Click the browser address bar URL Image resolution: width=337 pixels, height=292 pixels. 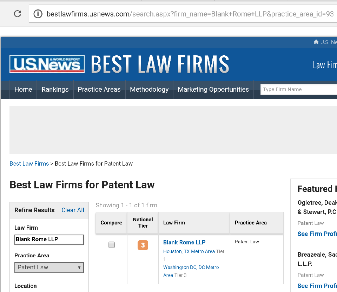pyautogui.click(x=190, y=14)
